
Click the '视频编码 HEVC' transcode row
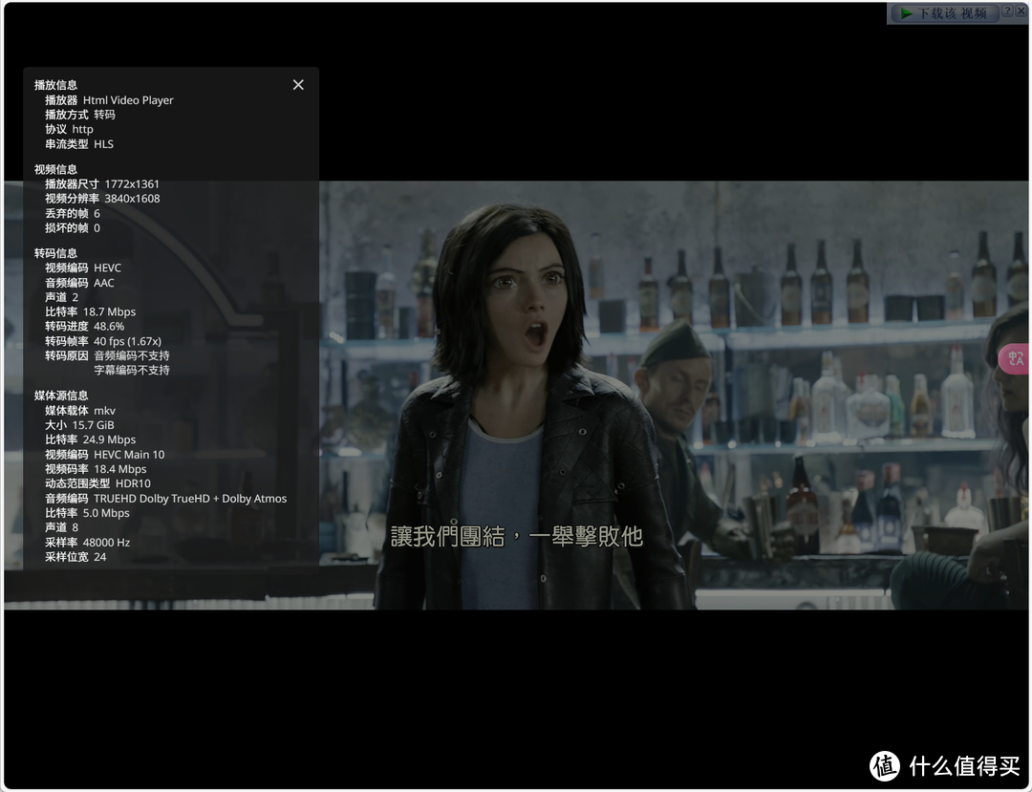click(83, 268)
